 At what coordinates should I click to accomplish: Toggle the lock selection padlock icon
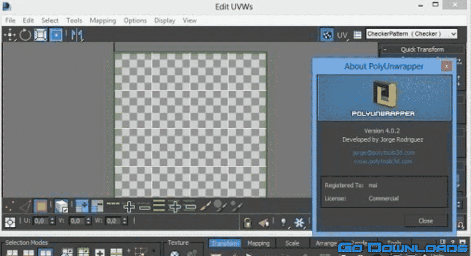coord(248,222)
